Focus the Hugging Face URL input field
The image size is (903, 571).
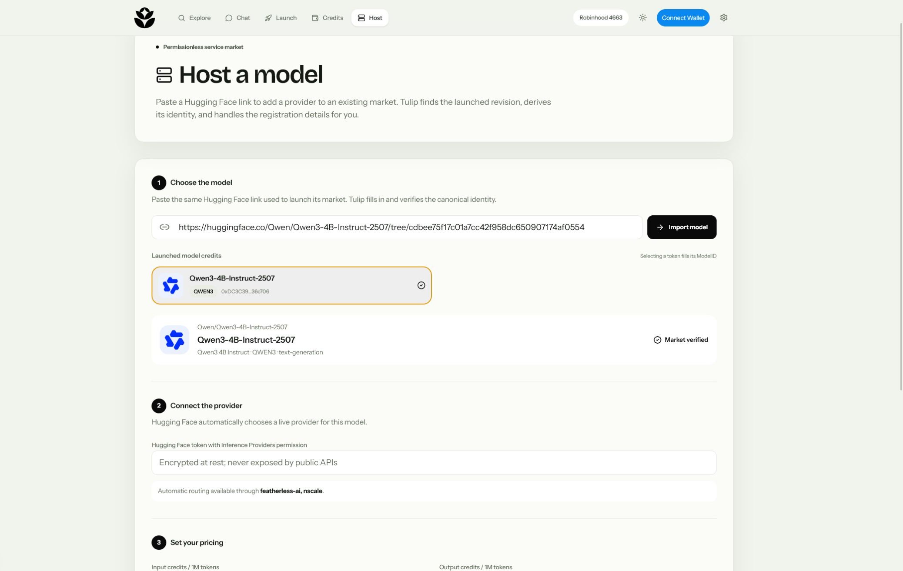click(397, 227)
